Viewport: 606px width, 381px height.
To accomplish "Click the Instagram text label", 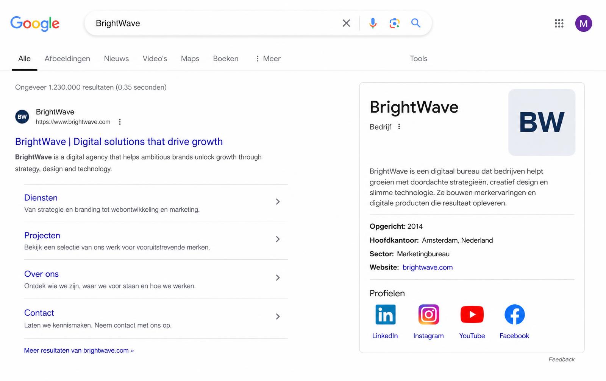I will pyautogui.click(x=428, y=336).
